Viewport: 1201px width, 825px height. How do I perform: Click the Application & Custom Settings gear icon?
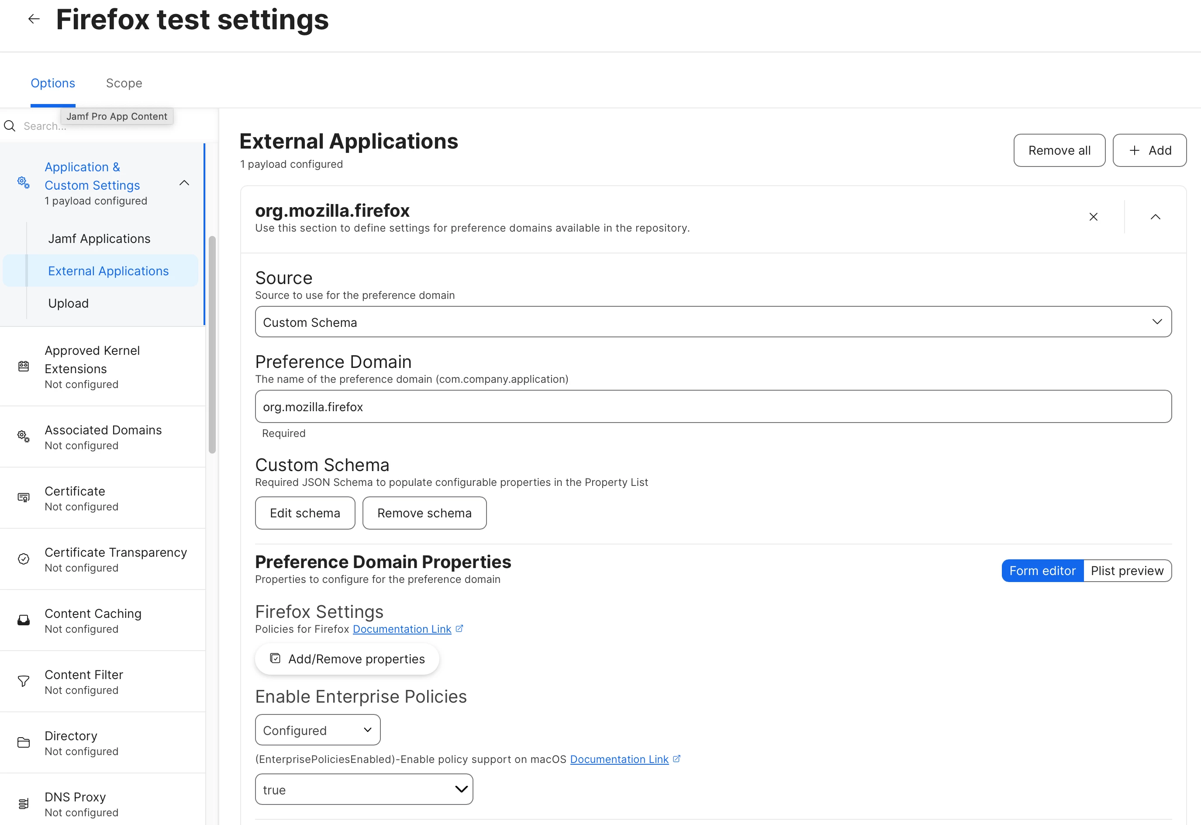(x=23, y=183)
